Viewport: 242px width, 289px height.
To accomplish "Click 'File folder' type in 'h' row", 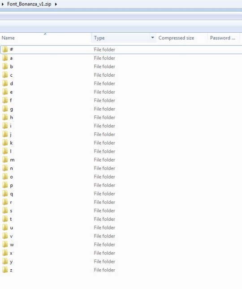I will (x=104, y=118).
